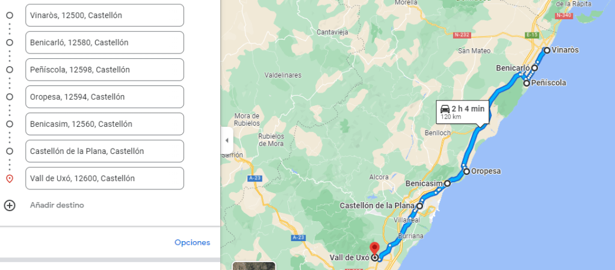Click the Oropesa waypoint marker on the map
The height and width of the screenshot is (270, 615).
[x=466, y=171]
